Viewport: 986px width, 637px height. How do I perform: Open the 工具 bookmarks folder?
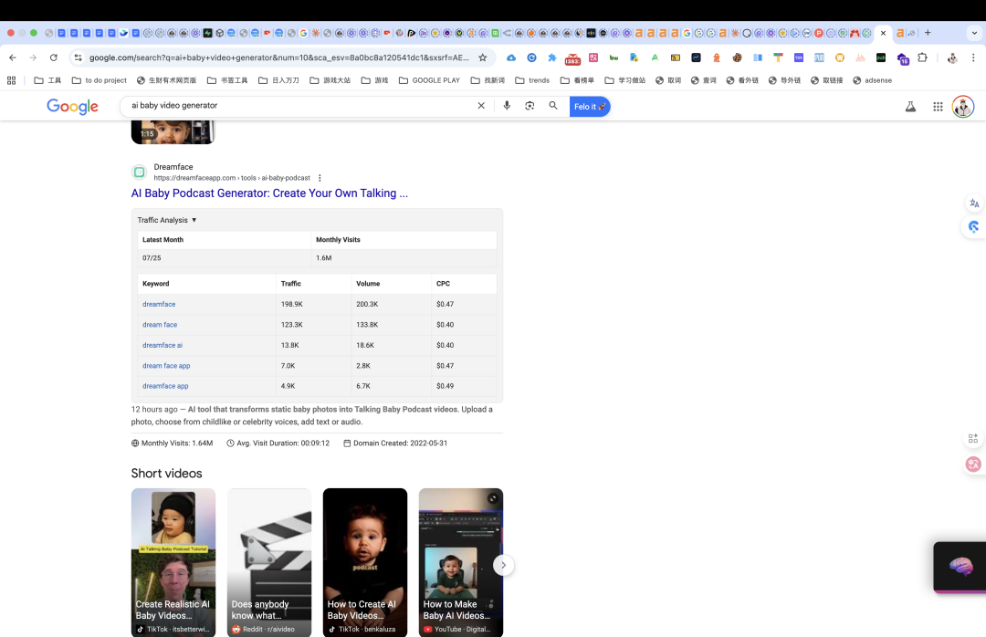click(x=47, y=80)
